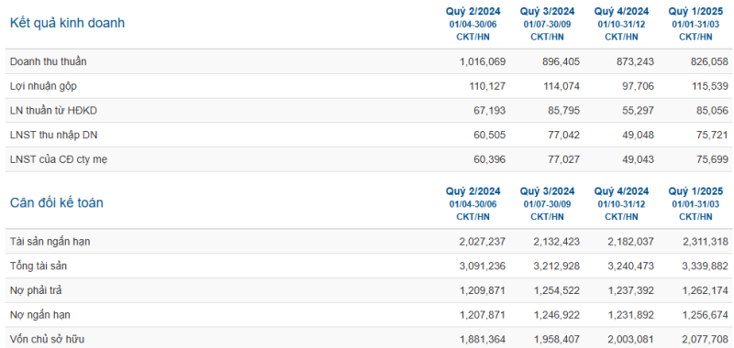This screenshot has height=348, width=734.
Task: Select the Quý 1/2025 header under Cân đối kế toán
Action: click(695, 191)
